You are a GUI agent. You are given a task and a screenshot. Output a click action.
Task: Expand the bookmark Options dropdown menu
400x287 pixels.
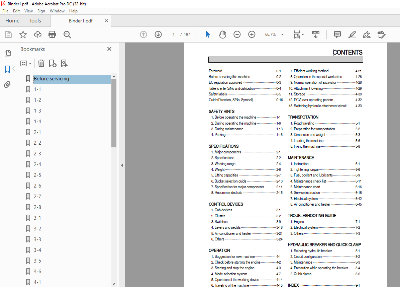pyautogui.click(x=26, y=63)
